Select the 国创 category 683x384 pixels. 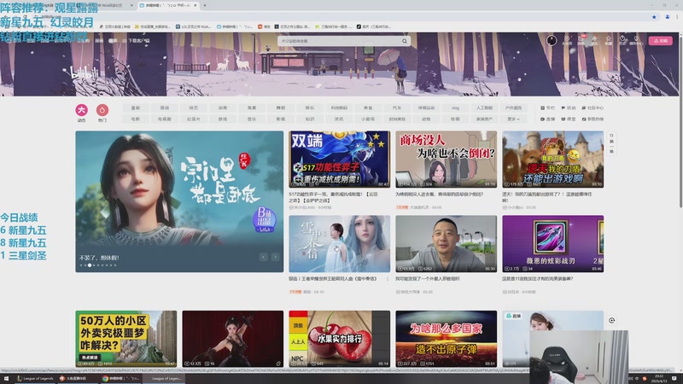point(164,108)
